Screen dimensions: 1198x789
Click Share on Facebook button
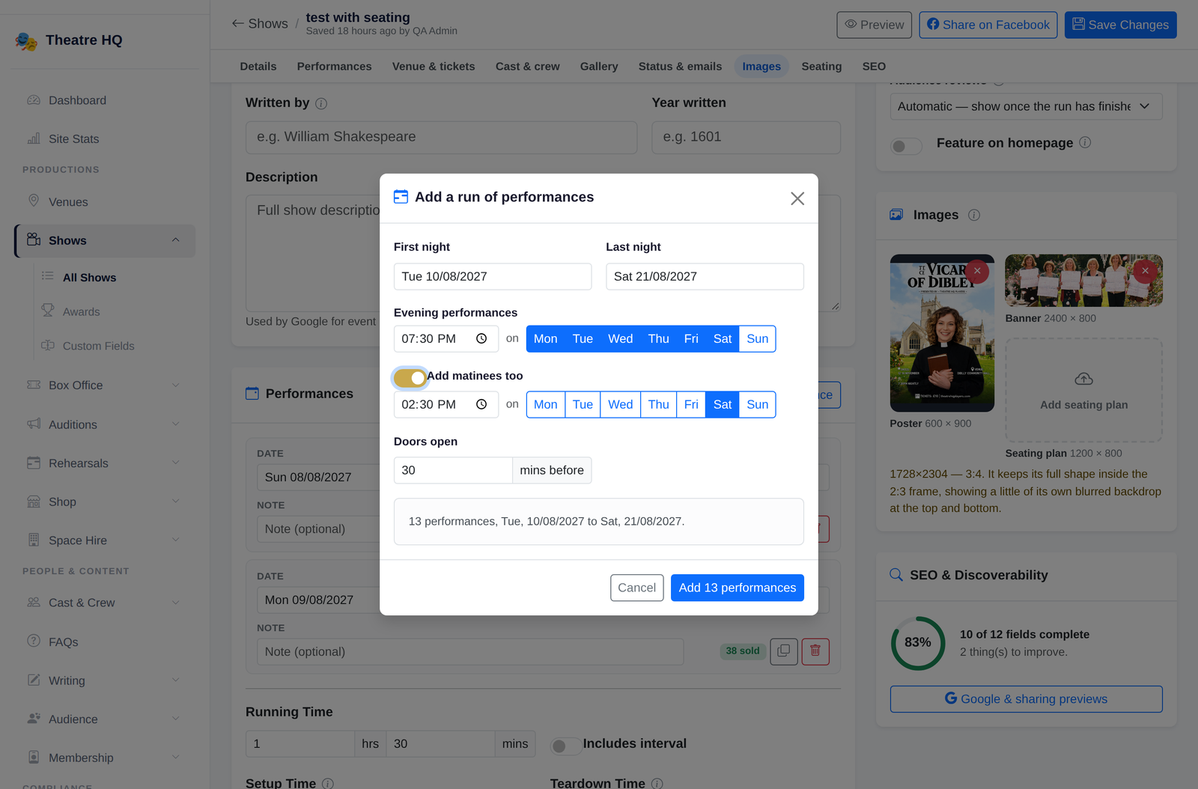coord(988,25)
